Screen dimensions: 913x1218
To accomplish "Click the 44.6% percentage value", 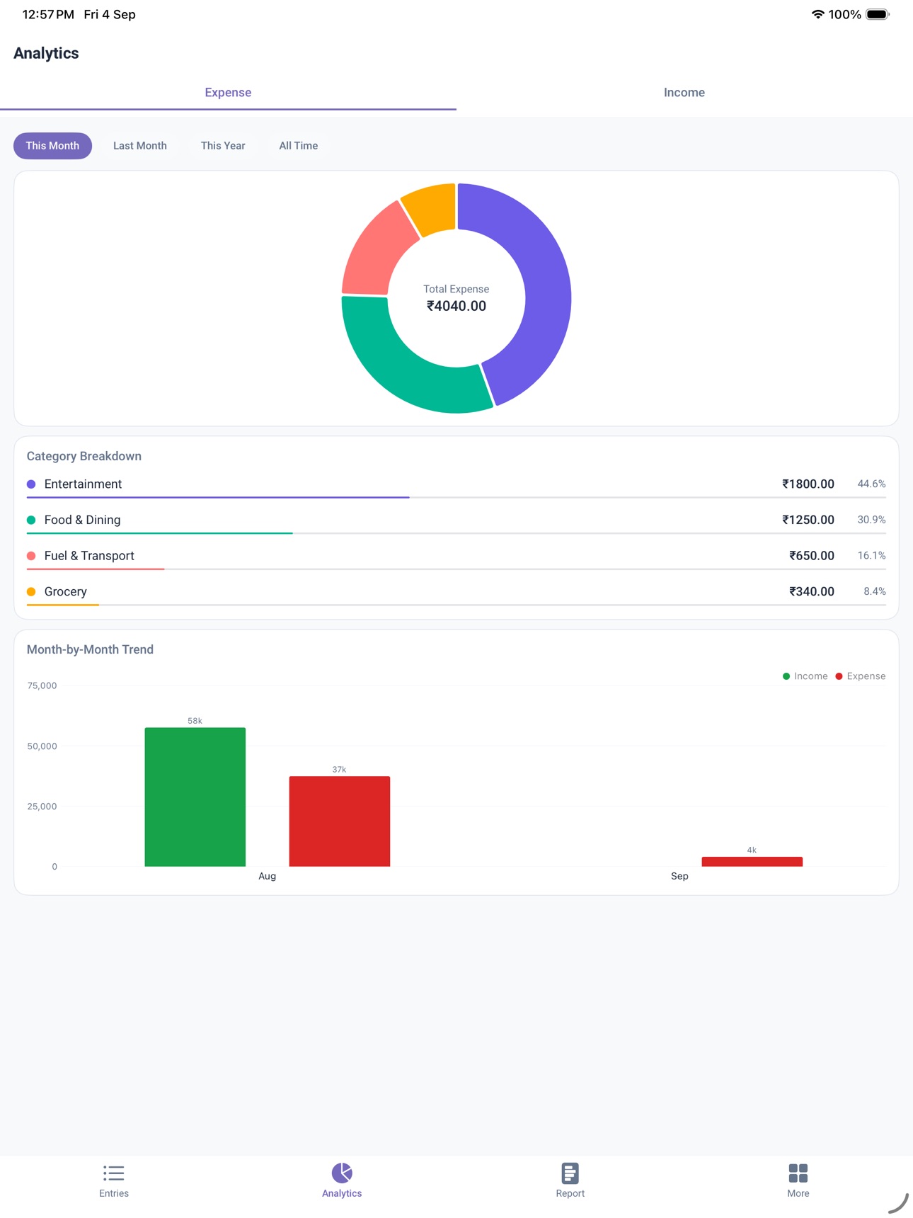I will point(871,484).
